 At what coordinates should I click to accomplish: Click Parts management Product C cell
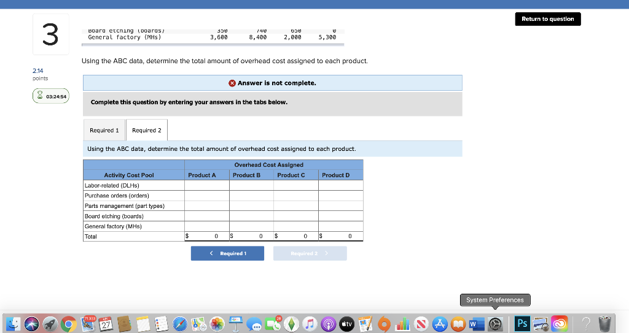pyautogui.click(x=296, y=206)
